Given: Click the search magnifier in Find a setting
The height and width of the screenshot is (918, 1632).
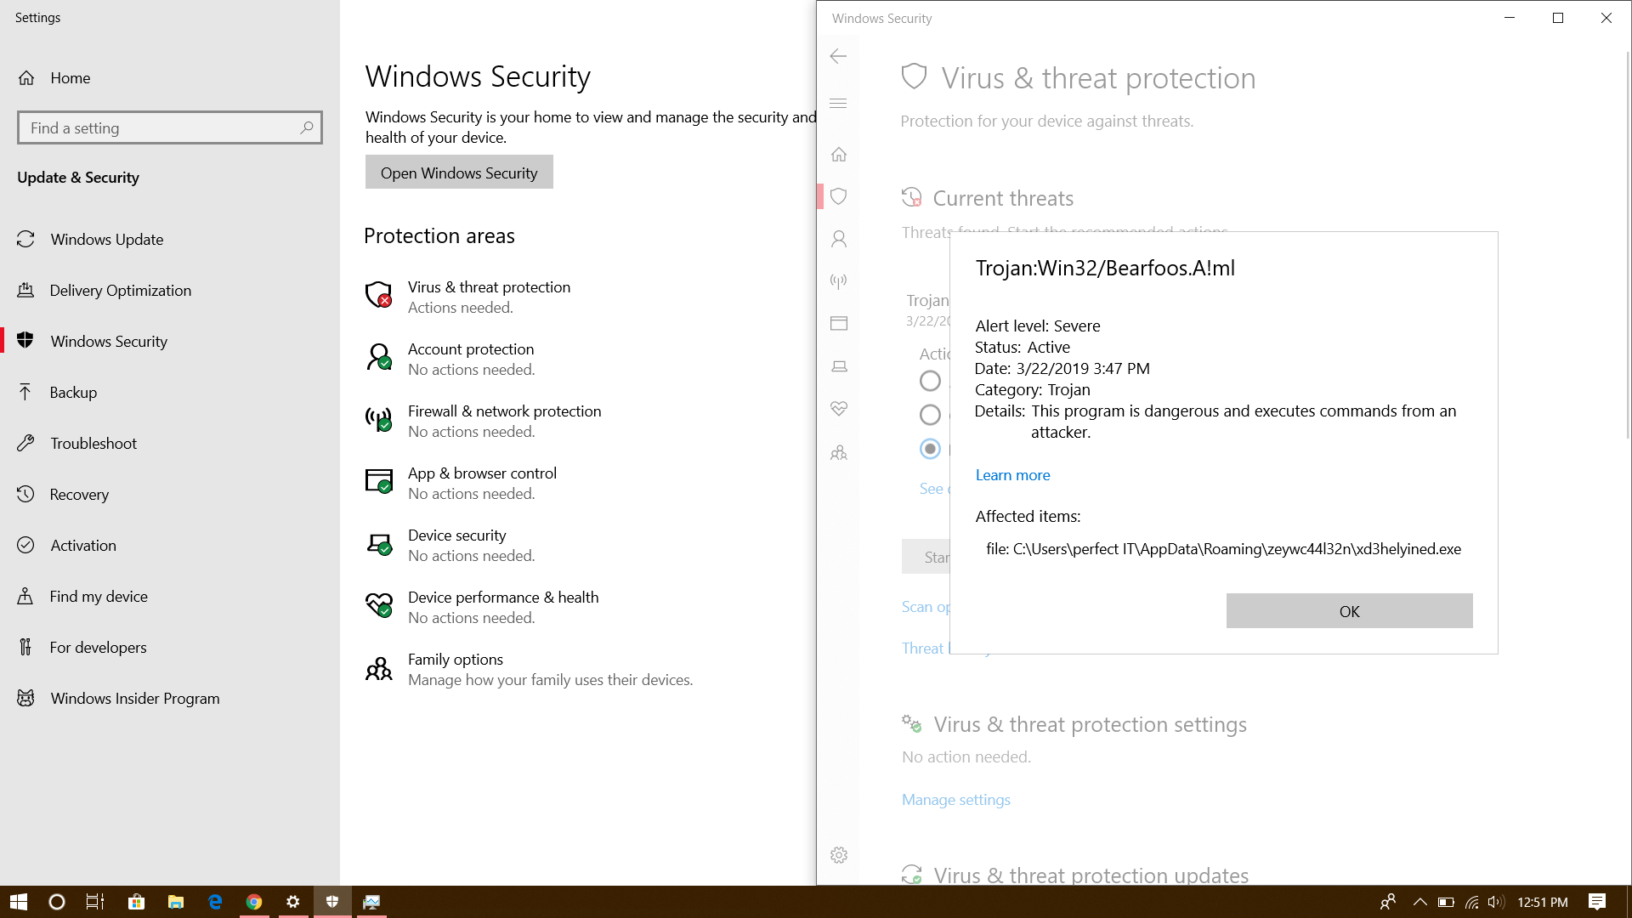Looking at the screenshot, I should click(x=307, y=127).
